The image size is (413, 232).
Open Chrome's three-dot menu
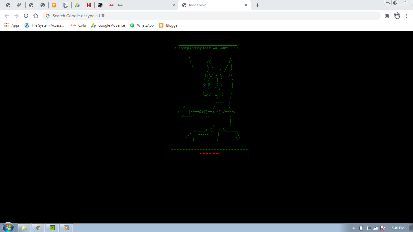pos(407,15)
